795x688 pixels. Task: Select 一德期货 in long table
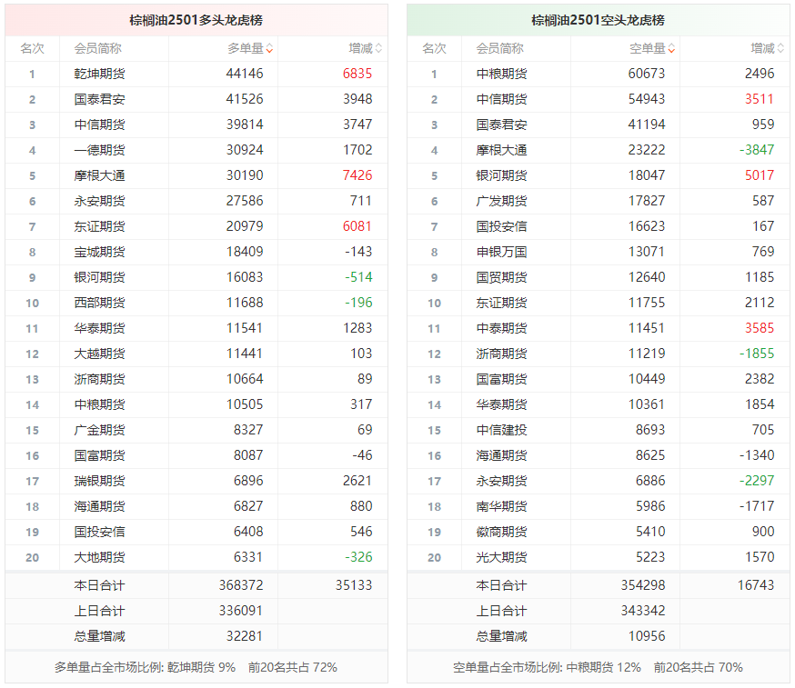tap(99, 151)
